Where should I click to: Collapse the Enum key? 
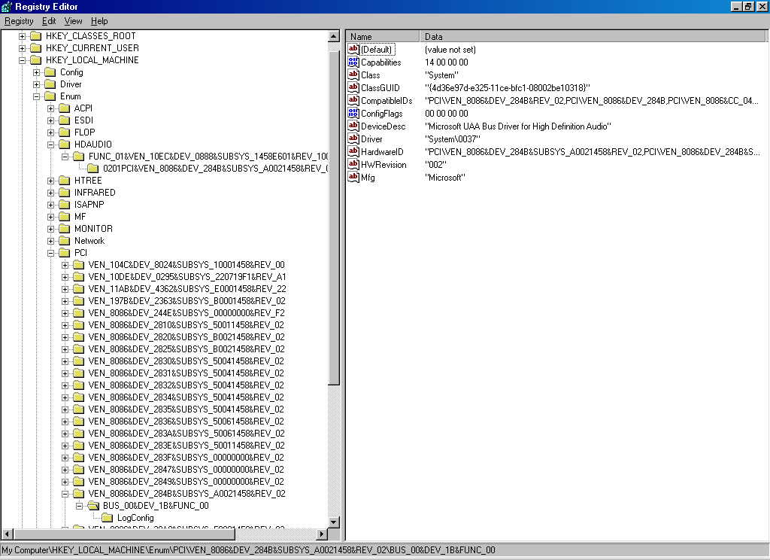click(36, 96)
